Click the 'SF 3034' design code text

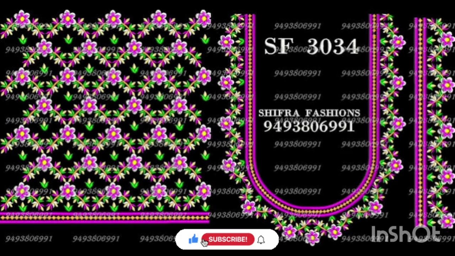coord(311,47)
